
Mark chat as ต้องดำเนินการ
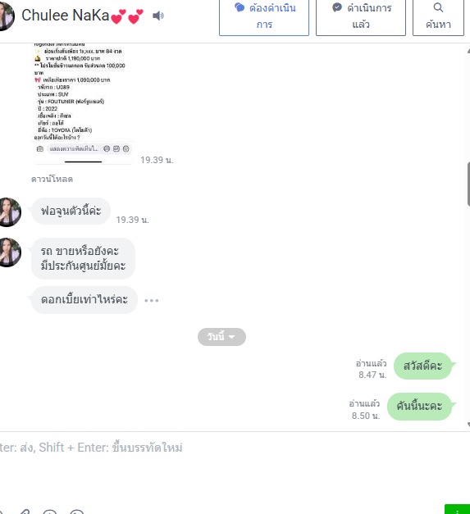[264, 16]
